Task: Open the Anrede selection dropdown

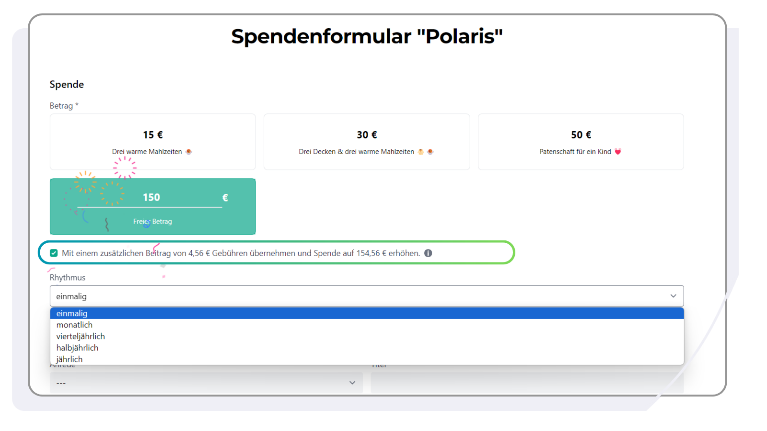Action: click(206, 382)
